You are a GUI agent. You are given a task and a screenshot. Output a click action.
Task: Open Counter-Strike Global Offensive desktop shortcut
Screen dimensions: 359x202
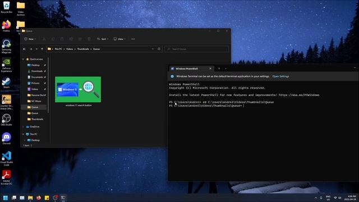tap(6, 102)
